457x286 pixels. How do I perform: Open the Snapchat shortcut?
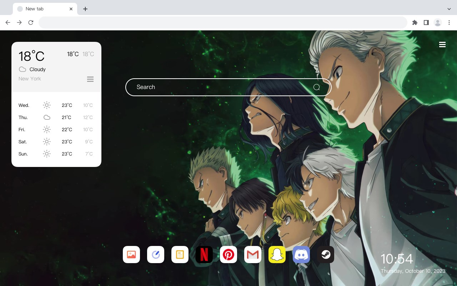point(277,255)
